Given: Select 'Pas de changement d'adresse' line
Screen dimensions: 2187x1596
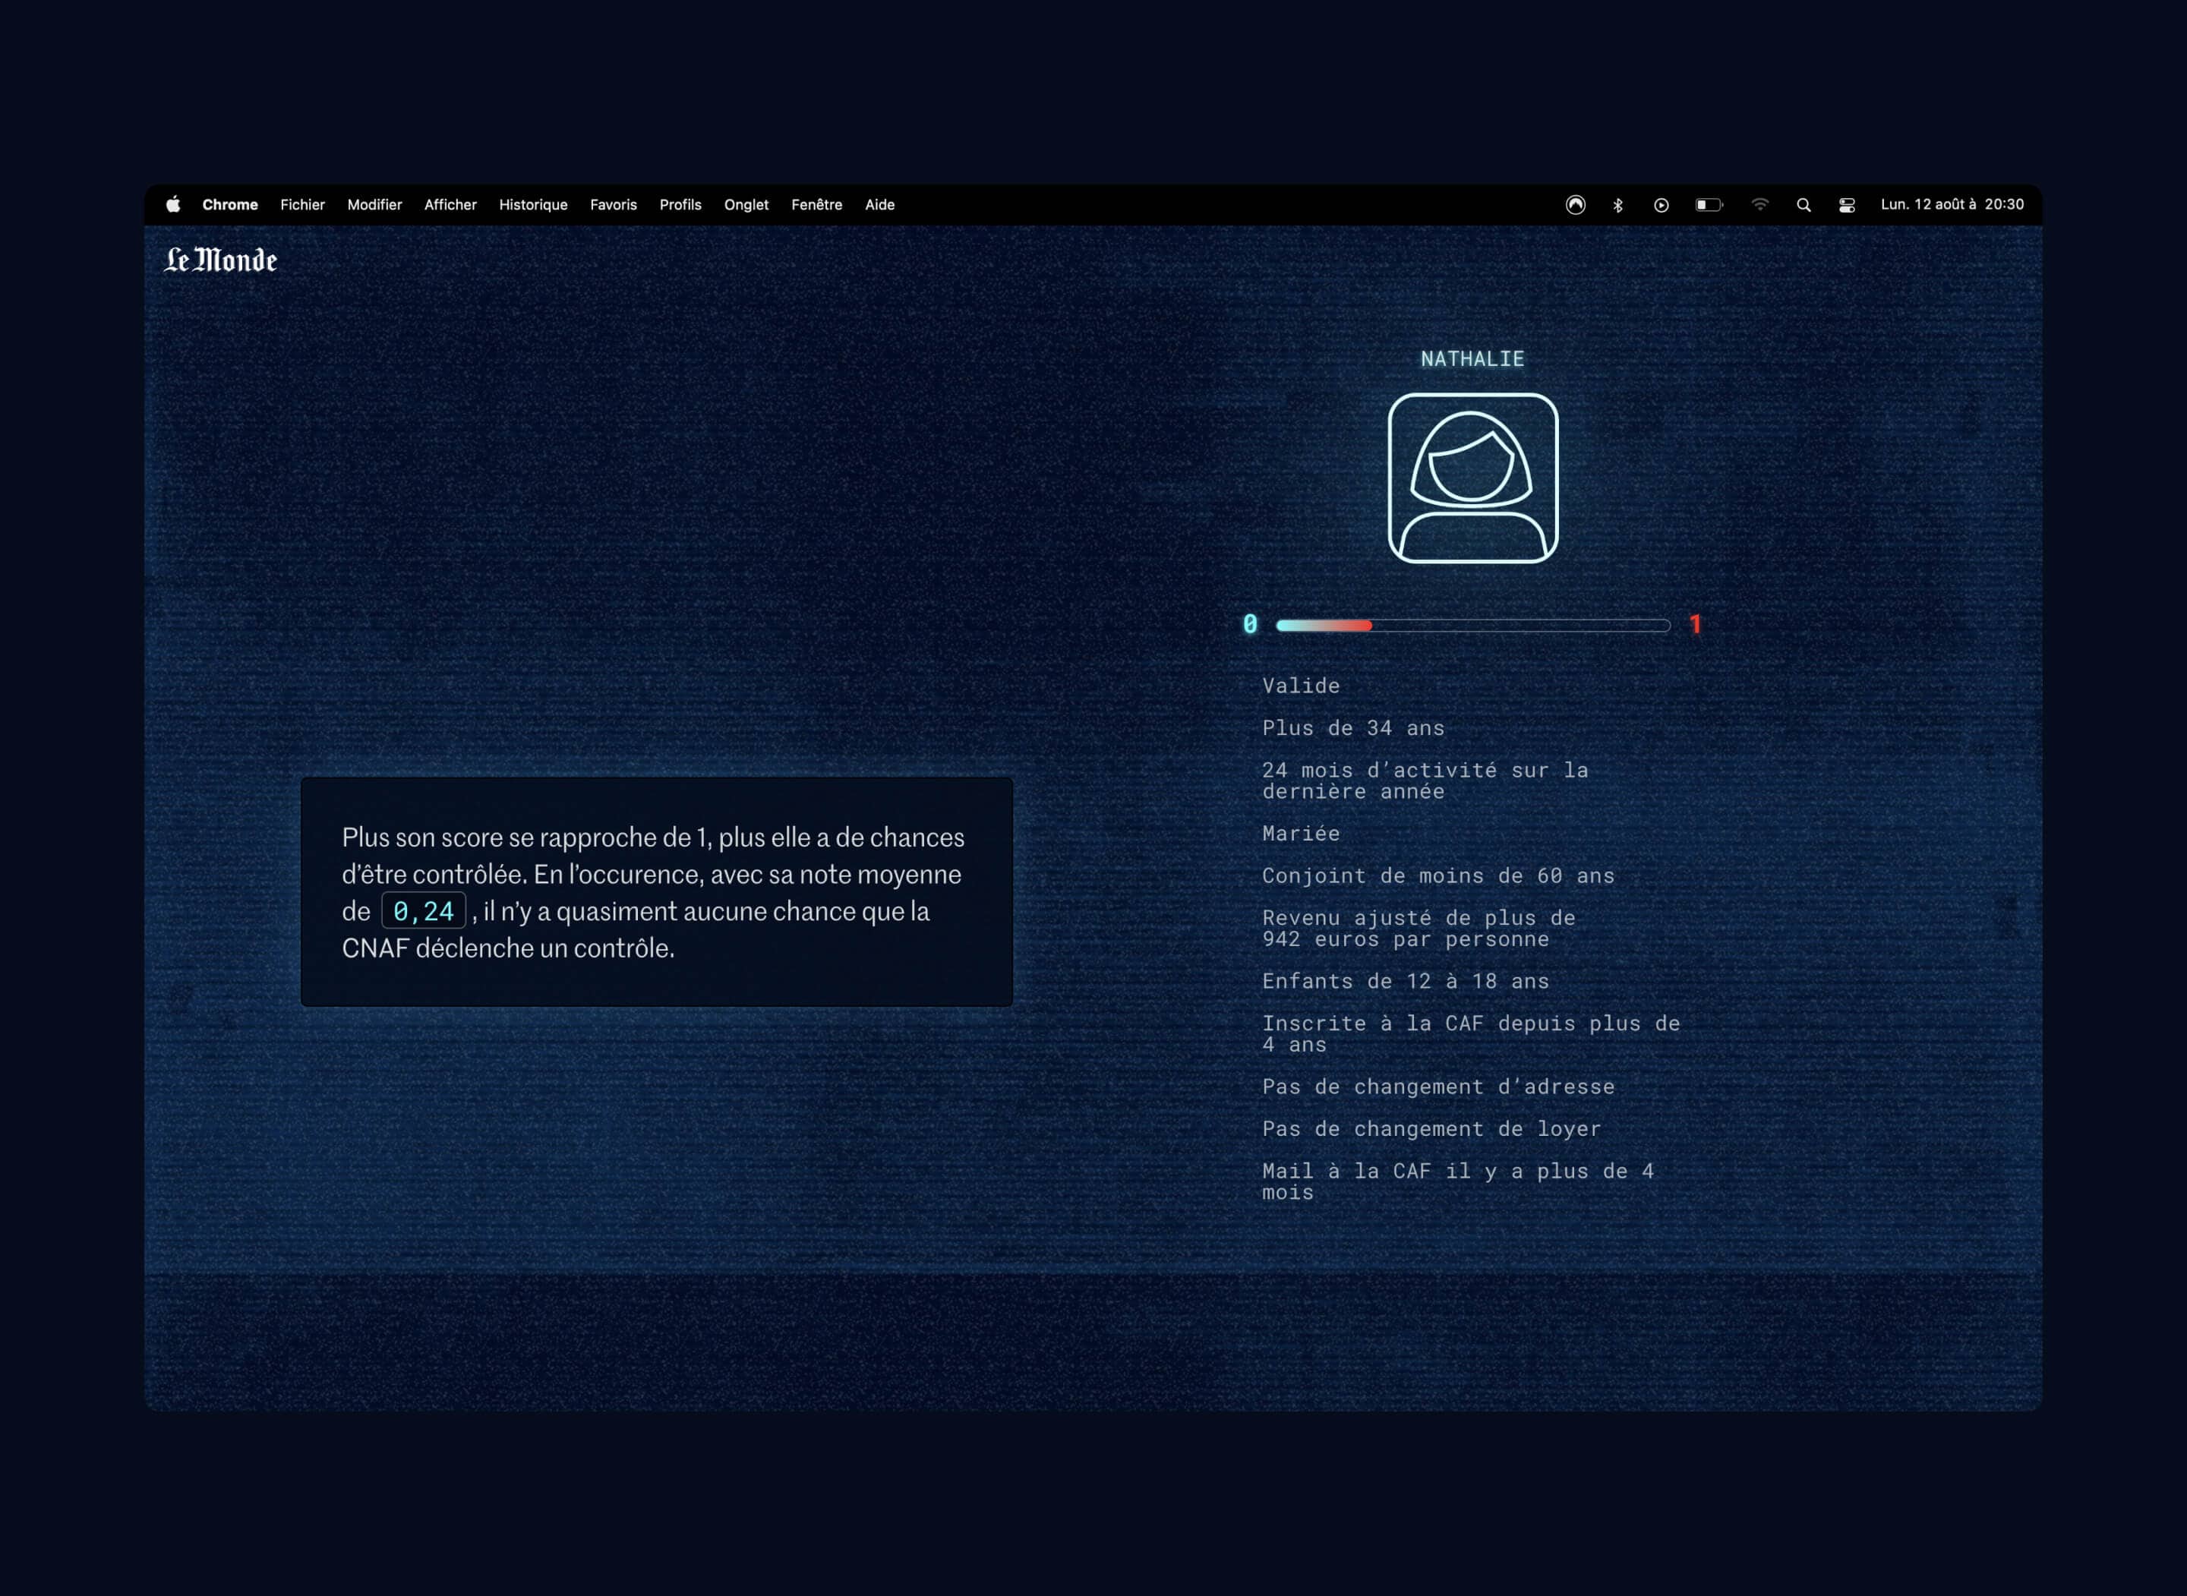Looking at the screenshot, I should (x=1438, y=1087).
